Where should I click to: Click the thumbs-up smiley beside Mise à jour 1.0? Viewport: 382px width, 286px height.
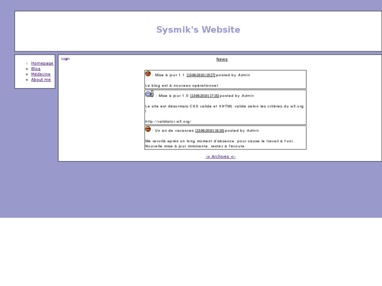pyautogui.click(x=149, y=94)
